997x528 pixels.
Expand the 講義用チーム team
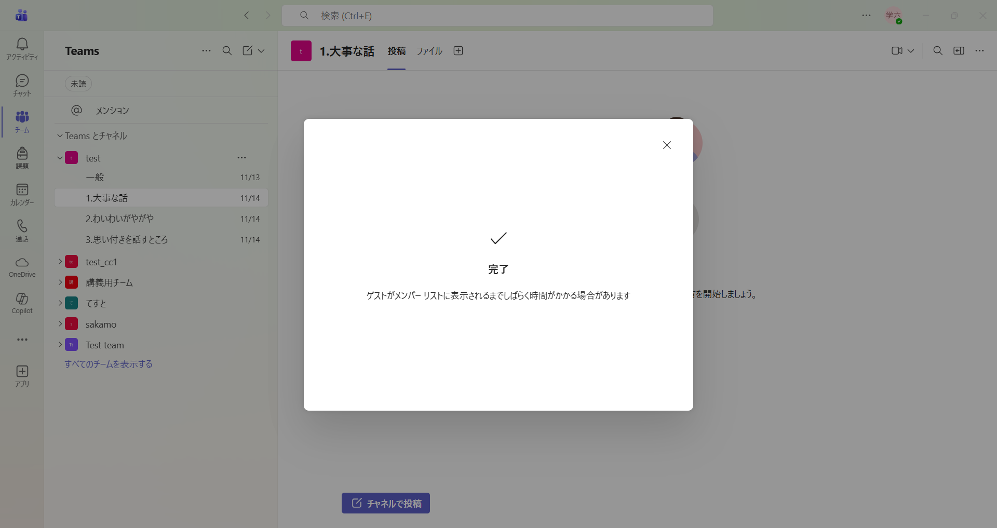(60, 282)
